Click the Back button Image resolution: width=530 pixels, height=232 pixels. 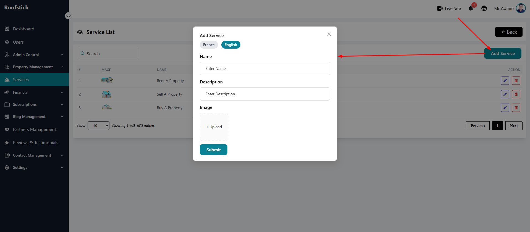[x=509, y=32]
